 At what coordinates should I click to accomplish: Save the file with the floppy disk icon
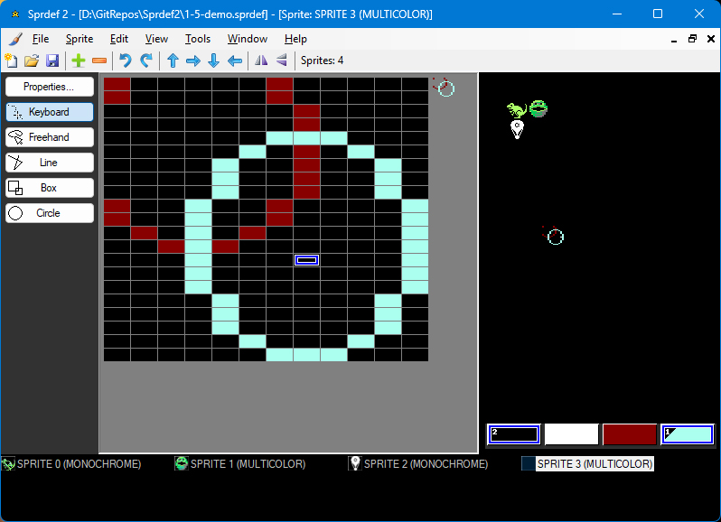tap(52, 61)
